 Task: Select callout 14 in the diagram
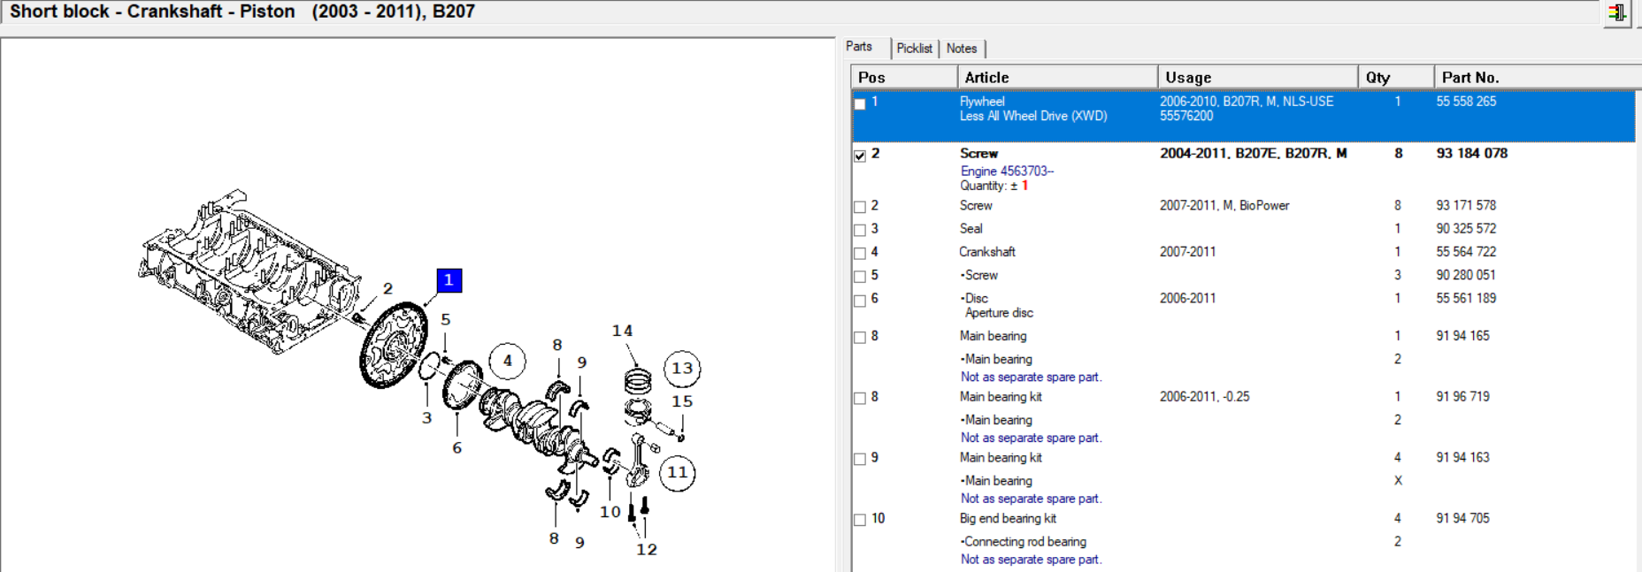[622, 331]
